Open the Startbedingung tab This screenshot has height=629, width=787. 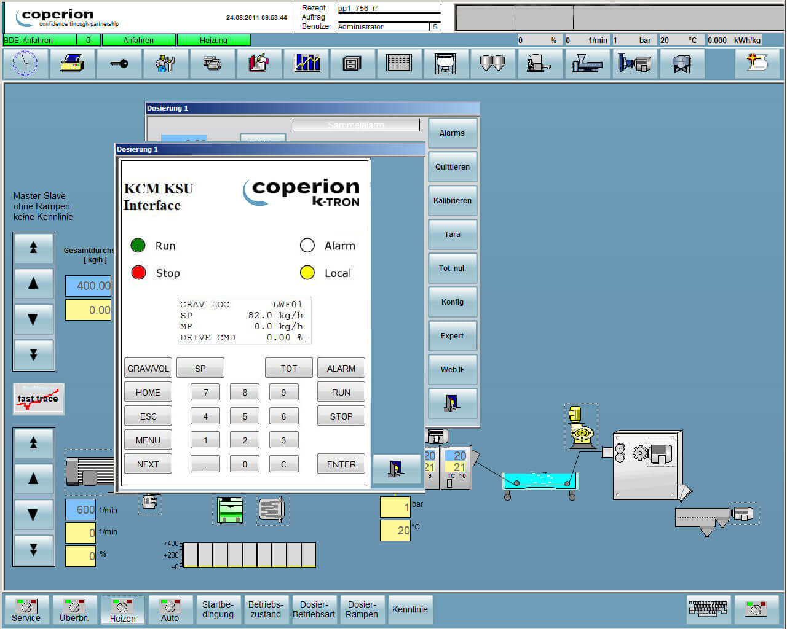[218, 609]
